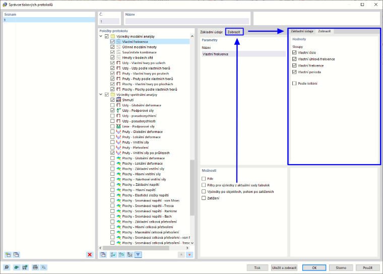Collapse the Výsledky spektrální analýzy node
383x274 pixels.
click(101, 95)
